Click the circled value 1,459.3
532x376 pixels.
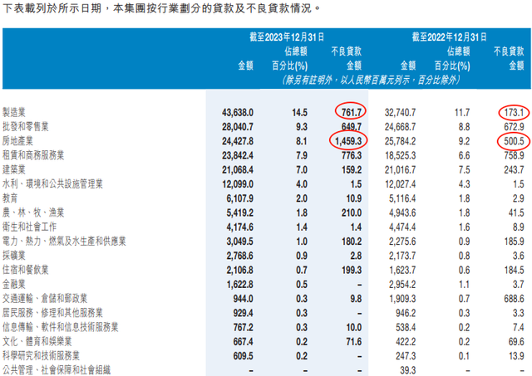click(348, 141)
